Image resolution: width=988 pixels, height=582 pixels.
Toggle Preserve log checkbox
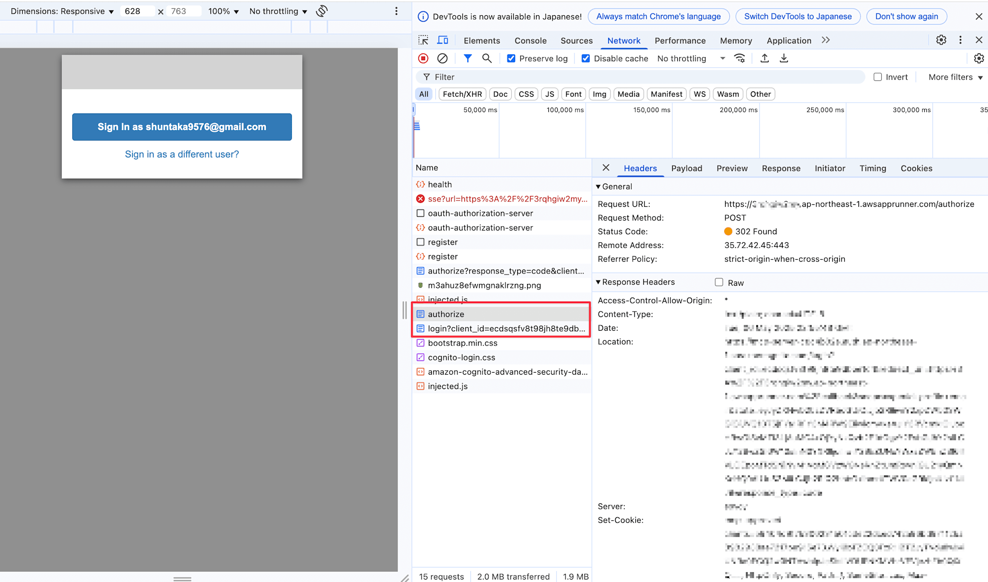pyautogui.click(x=511, y=58)
